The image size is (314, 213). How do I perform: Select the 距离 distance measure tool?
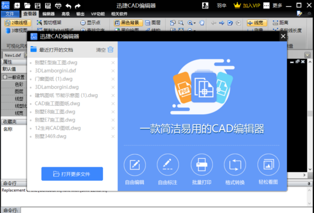click(x=281, y=23)
